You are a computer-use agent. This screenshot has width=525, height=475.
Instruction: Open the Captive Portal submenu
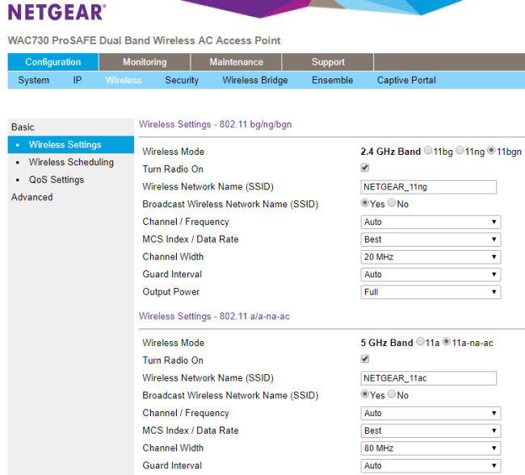(406, 80)
